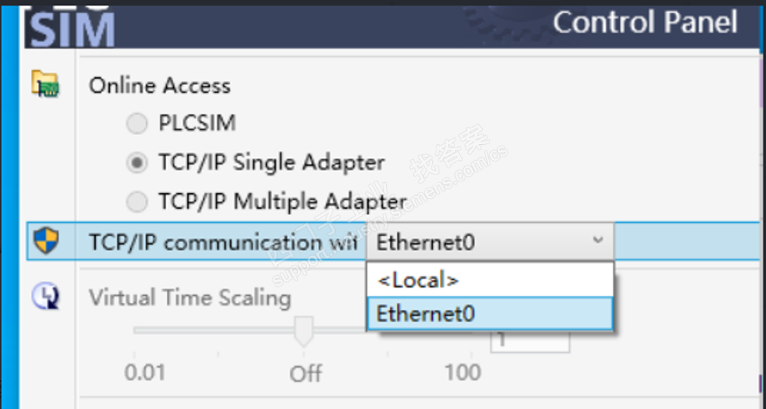Click the 0.01 minimum scale label
Image resolution: width=766 pixels, height=409 pixels.
[x=145, y=373]
